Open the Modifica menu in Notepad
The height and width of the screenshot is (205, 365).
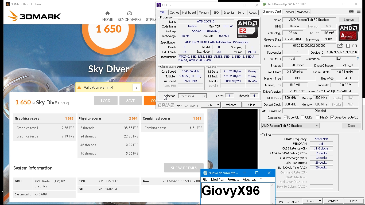[x=217, y=180]
